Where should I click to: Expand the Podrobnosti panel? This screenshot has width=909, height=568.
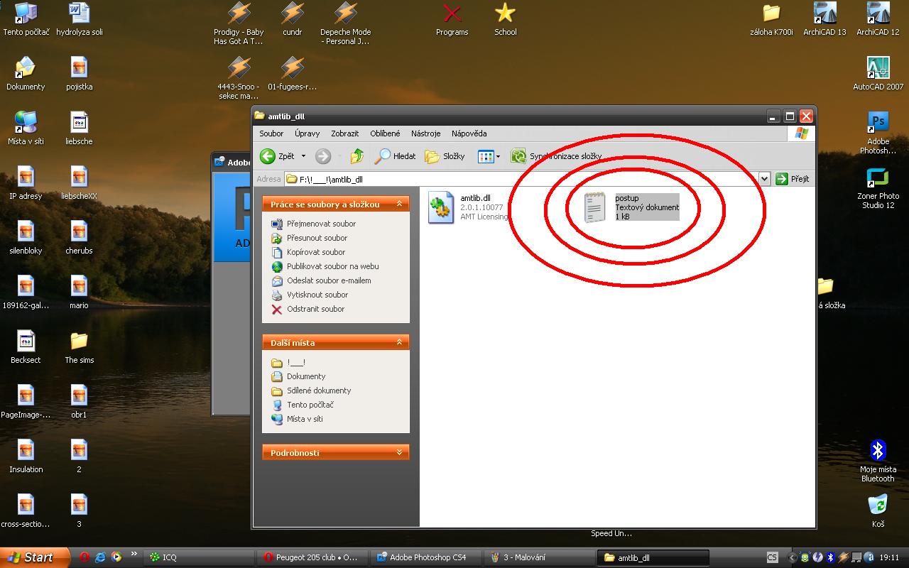pyautogui.click(x=399, y=453)
